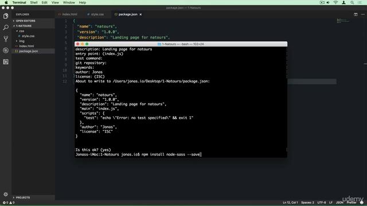The image size is (367, 206).
Task: Open index.html in the explorer tree
Action: [26, 46]
